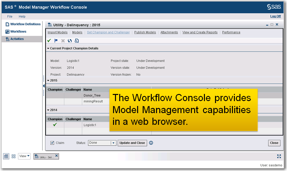The image size is (287, 171).
Task: Click the Delinquency project value
Action: coord(75,74)
